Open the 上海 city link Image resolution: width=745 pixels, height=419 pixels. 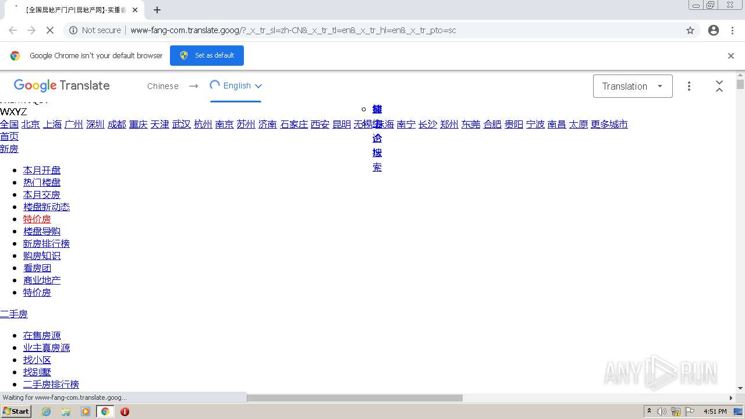(52, 124)
